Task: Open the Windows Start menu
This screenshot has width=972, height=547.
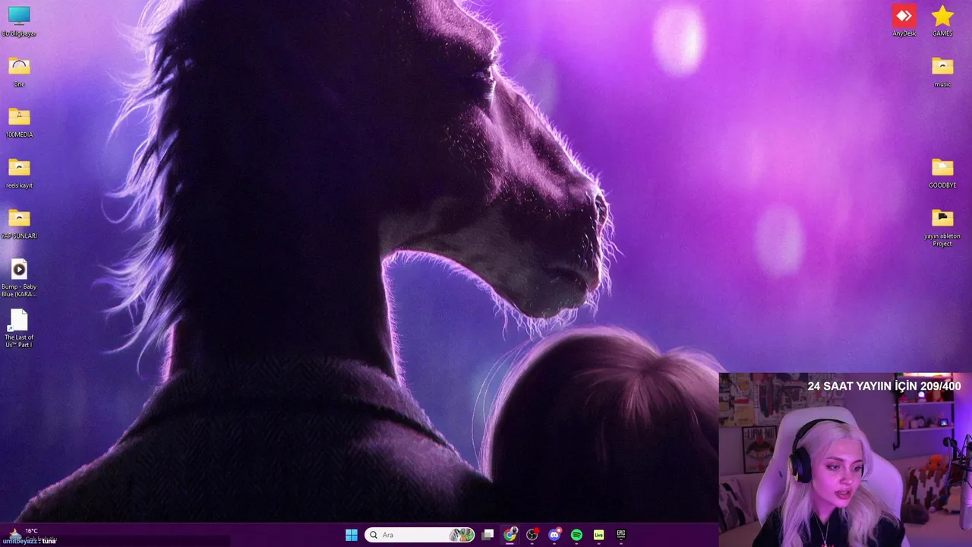Action: pyautogui.click(x=352, y=535)
